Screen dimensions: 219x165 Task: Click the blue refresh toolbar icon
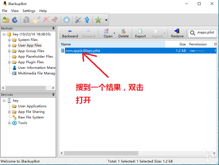[15, 20]
